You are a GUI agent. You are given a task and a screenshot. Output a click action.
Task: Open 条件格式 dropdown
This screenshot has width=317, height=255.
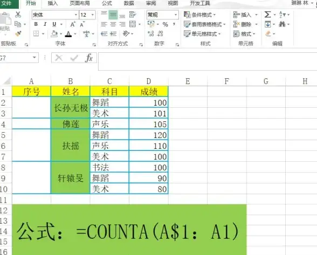coord(199,15)
